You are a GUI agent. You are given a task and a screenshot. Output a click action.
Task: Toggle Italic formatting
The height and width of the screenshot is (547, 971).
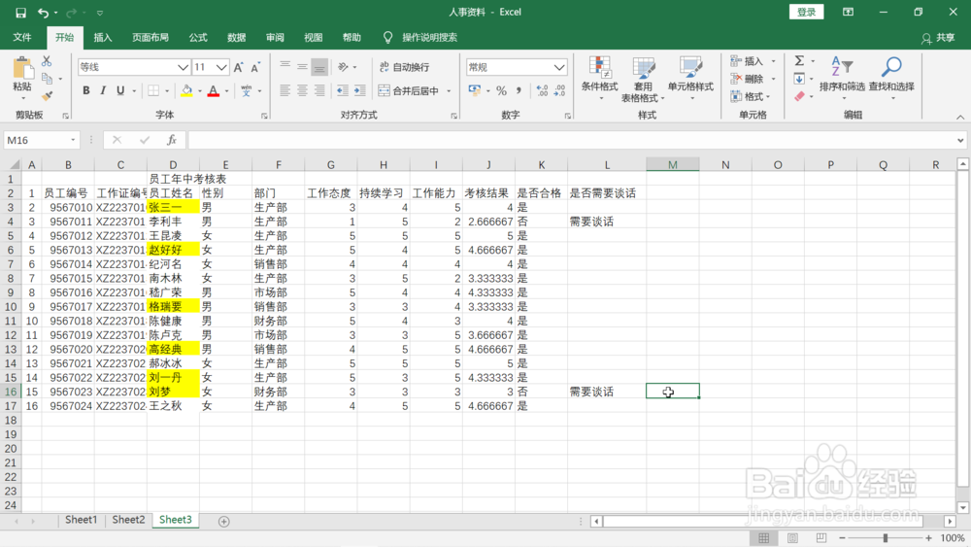103,90
